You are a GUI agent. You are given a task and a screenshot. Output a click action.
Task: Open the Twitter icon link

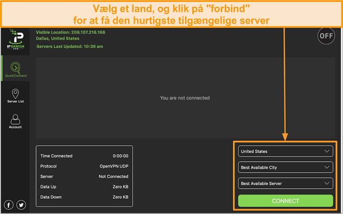pos(21,205)
